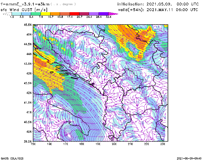Image resolution: width=207 pixels, height=160 pixels.
Task: Click legend value 28.4
Action: [x=99, y=17]
